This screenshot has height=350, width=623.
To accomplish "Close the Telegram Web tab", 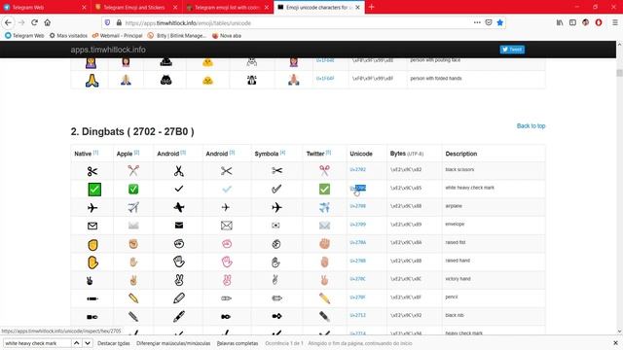I will click(x=84, y=7).
